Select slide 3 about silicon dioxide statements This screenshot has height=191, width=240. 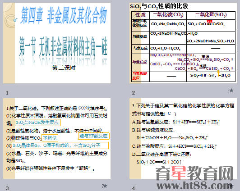point(57,138)
